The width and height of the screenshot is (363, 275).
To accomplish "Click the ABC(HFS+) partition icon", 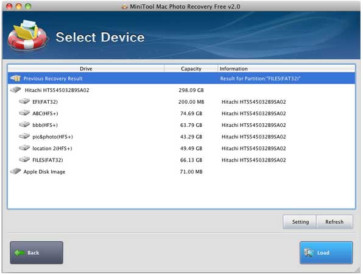I will click(x=24, y=113).
